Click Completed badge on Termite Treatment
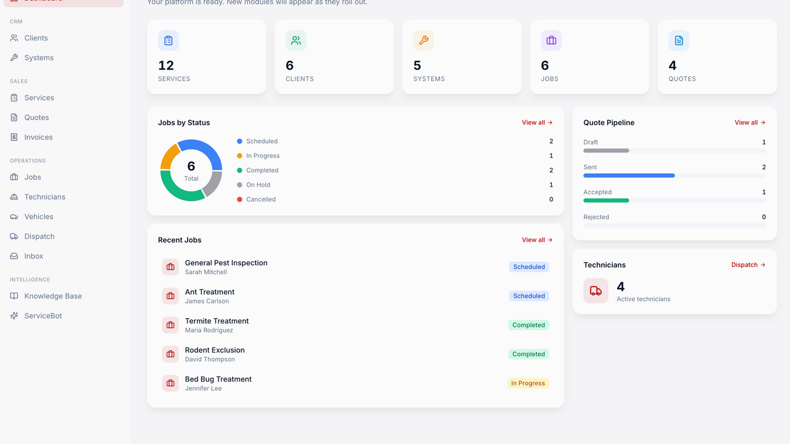The image size is (790, 444). tap(529, 325)
